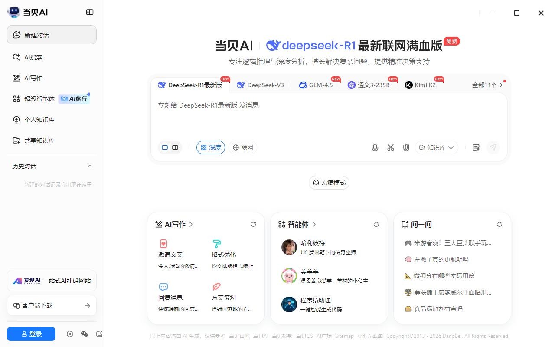
Task: Click the 登录 login button
Action: pyautogui.click(x=31, y=334)
